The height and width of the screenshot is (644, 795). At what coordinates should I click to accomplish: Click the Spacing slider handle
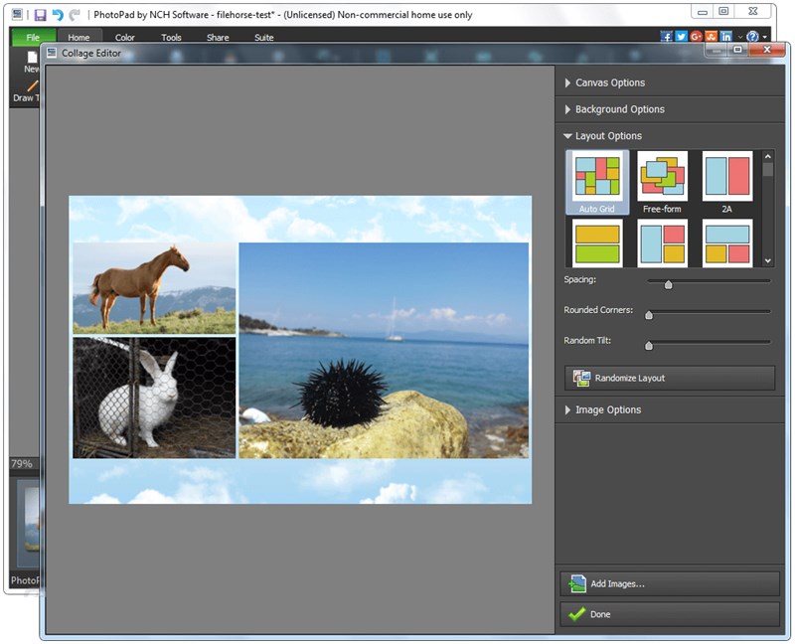[x=669, y=285]
